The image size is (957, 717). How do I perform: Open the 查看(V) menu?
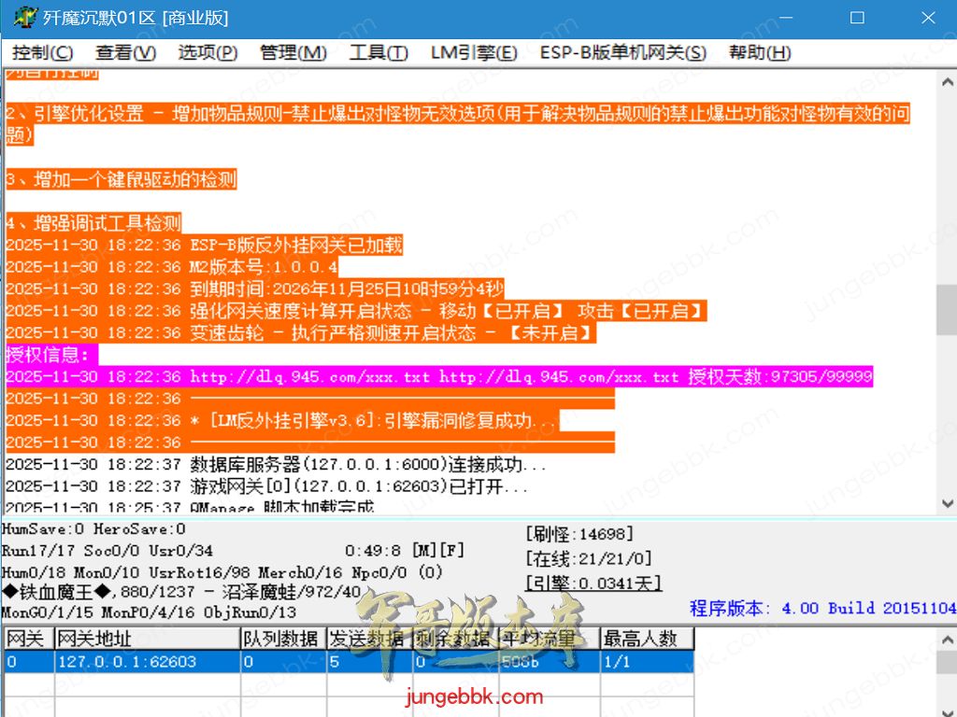tap(125, 53)
